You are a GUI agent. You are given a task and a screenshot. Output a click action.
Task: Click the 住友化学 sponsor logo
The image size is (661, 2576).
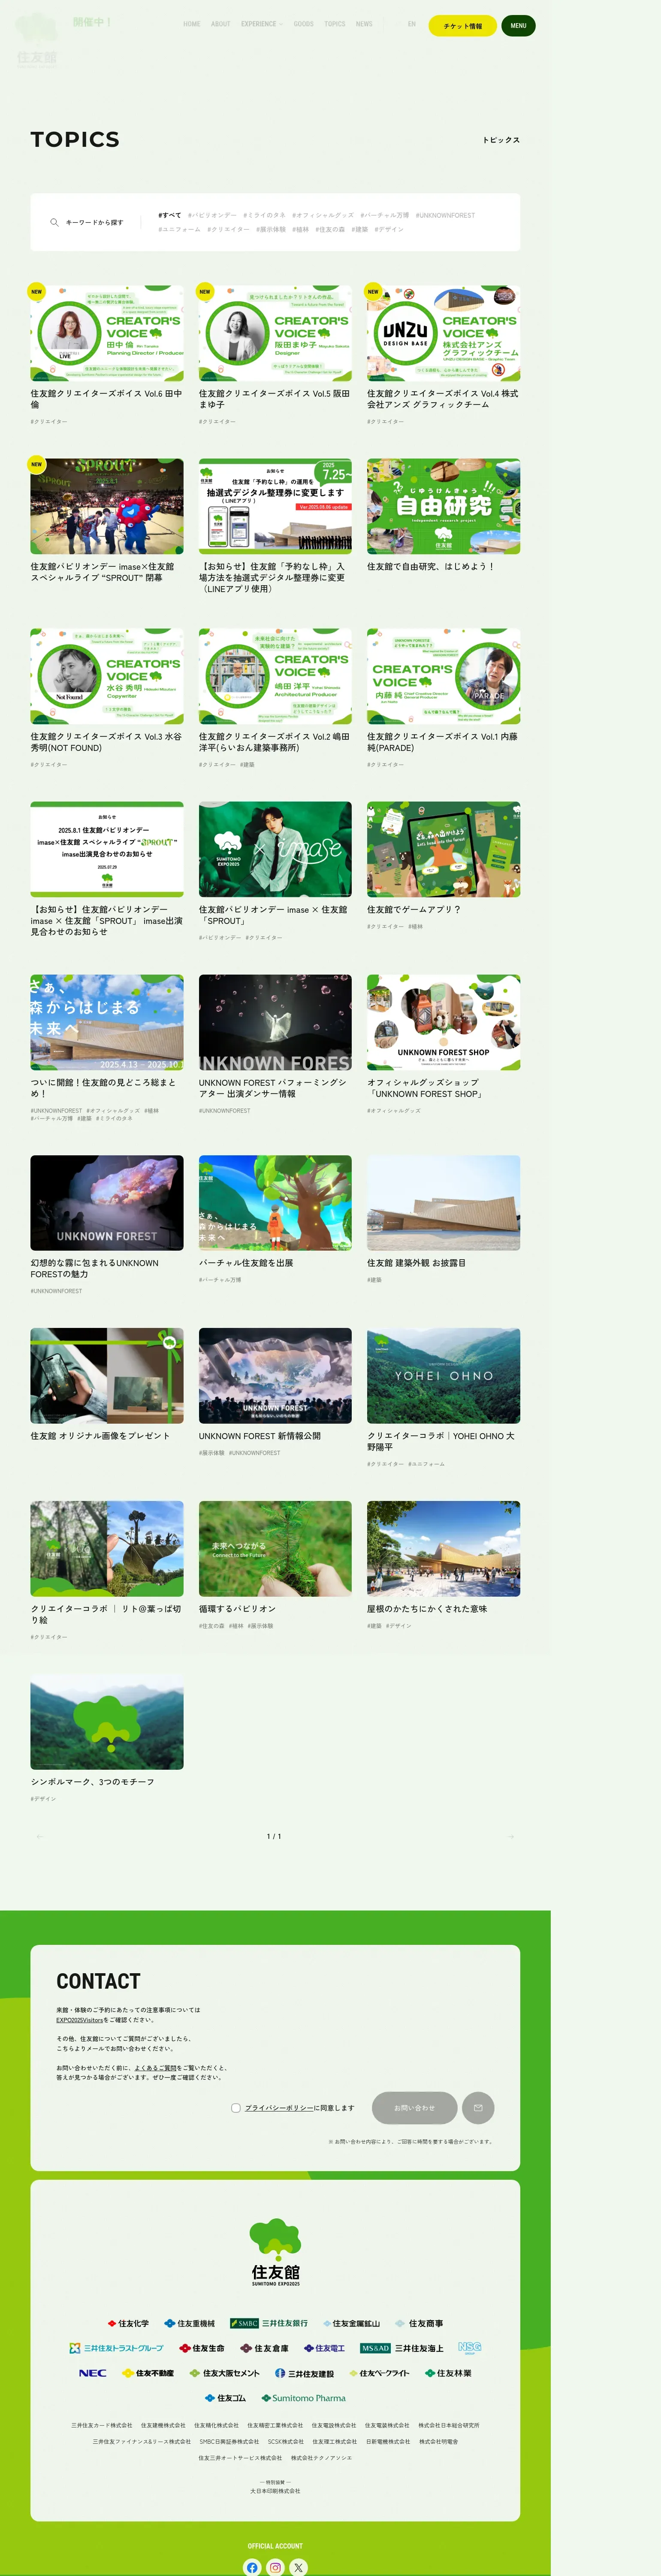click(x=128, y=2323)
